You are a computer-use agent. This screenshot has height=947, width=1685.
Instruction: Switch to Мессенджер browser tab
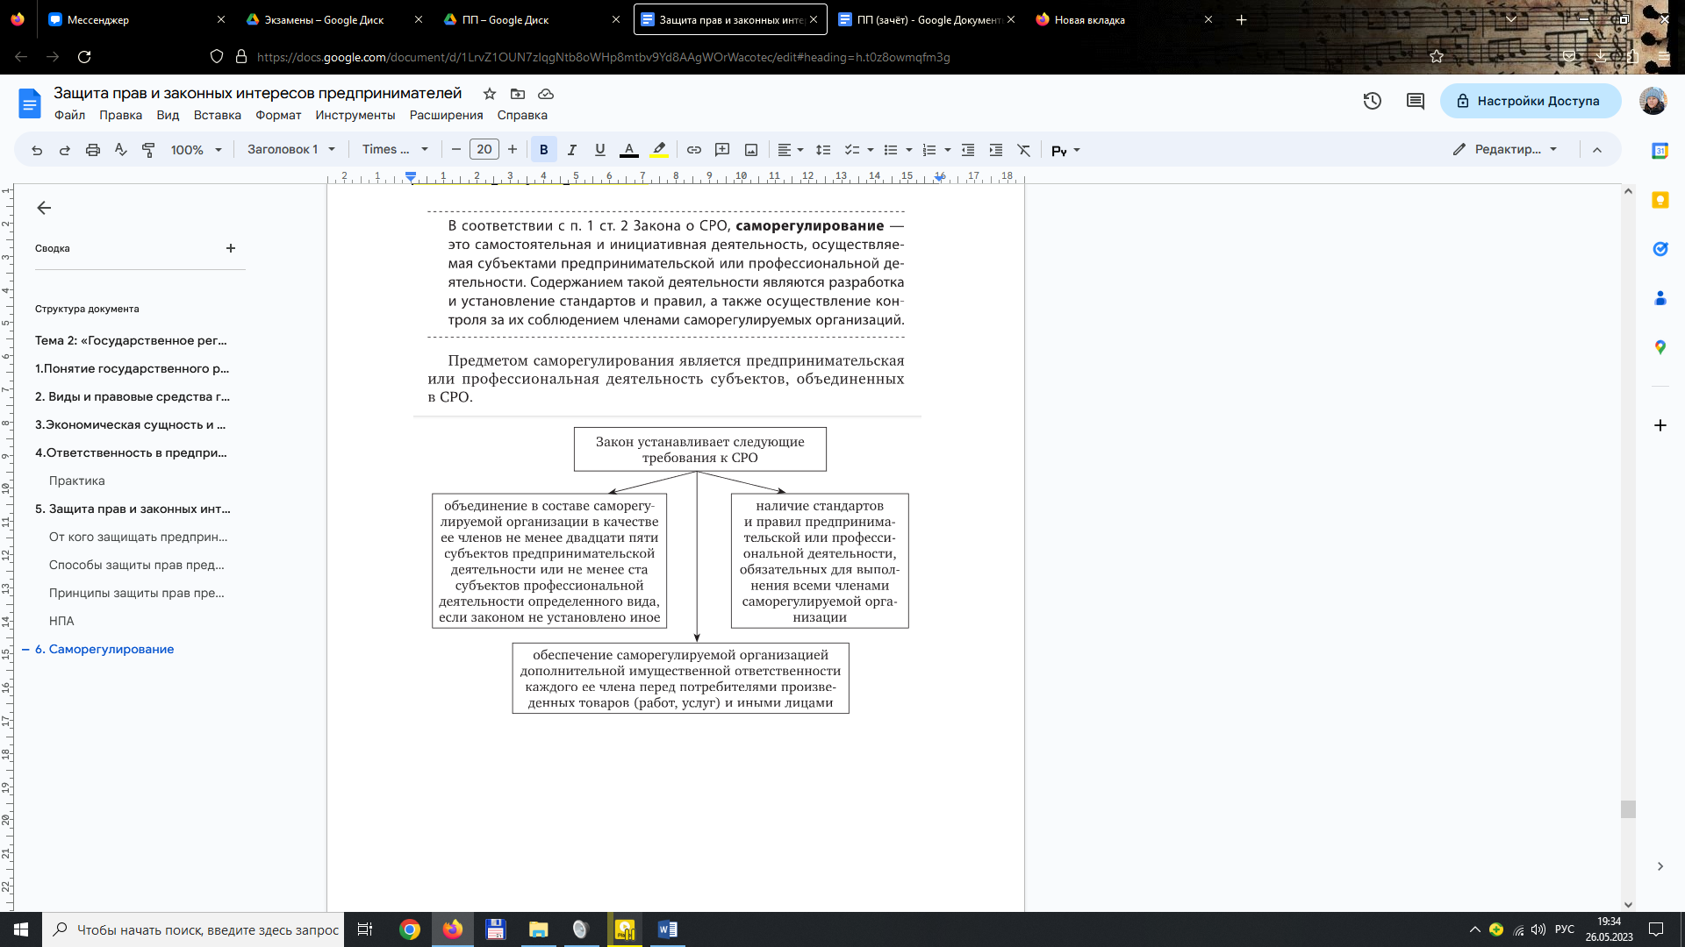97,19
